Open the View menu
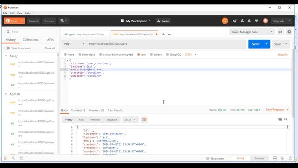Image resolution: width=298 pixels, height=168 pixels. (x=20, y=13)
